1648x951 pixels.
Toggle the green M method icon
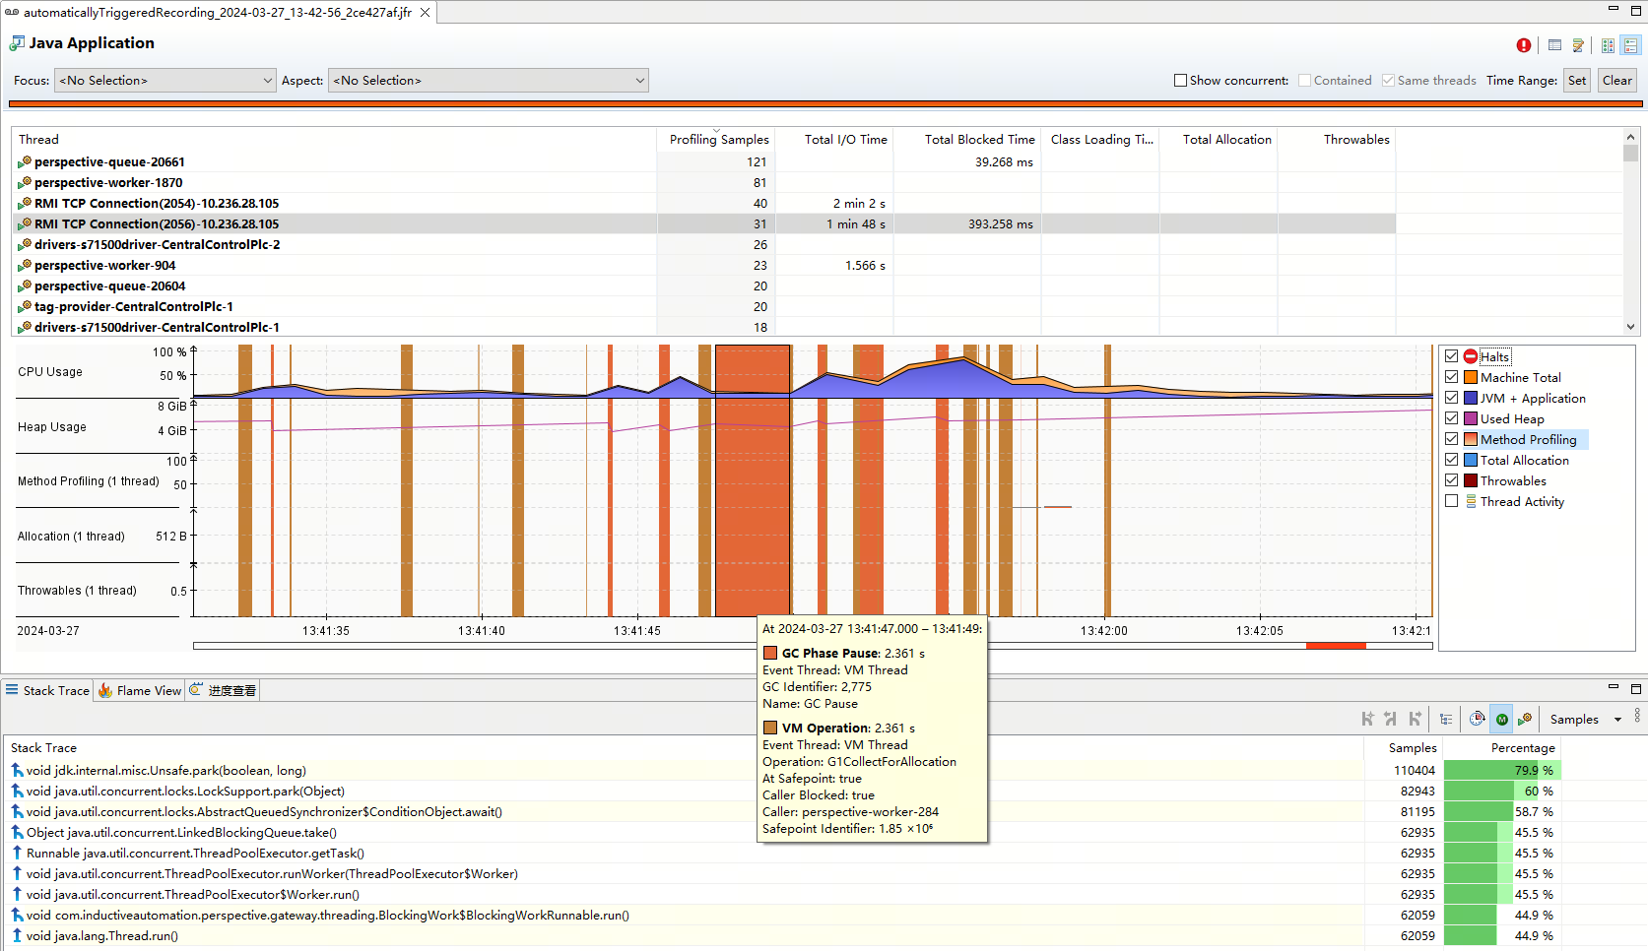tap(1501, 720)
